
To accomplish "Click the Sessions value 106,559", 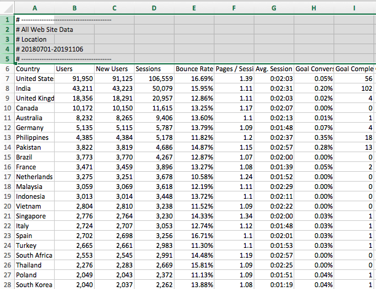I will [154, 79].
